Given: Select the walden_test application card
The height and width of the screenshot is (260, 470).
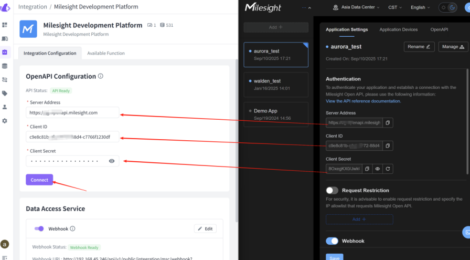Looking at the screenshot, I should pos(276,85).
